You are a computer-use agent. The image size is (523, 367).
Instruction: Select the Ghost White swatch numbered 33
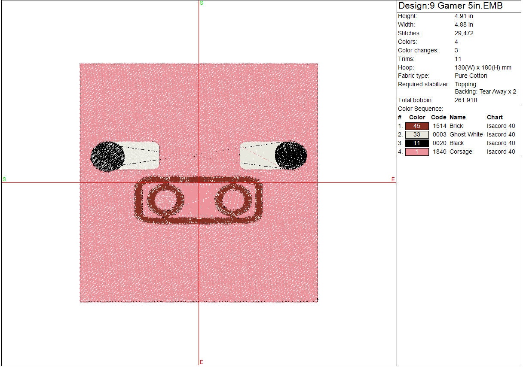(x=416, y=134)
